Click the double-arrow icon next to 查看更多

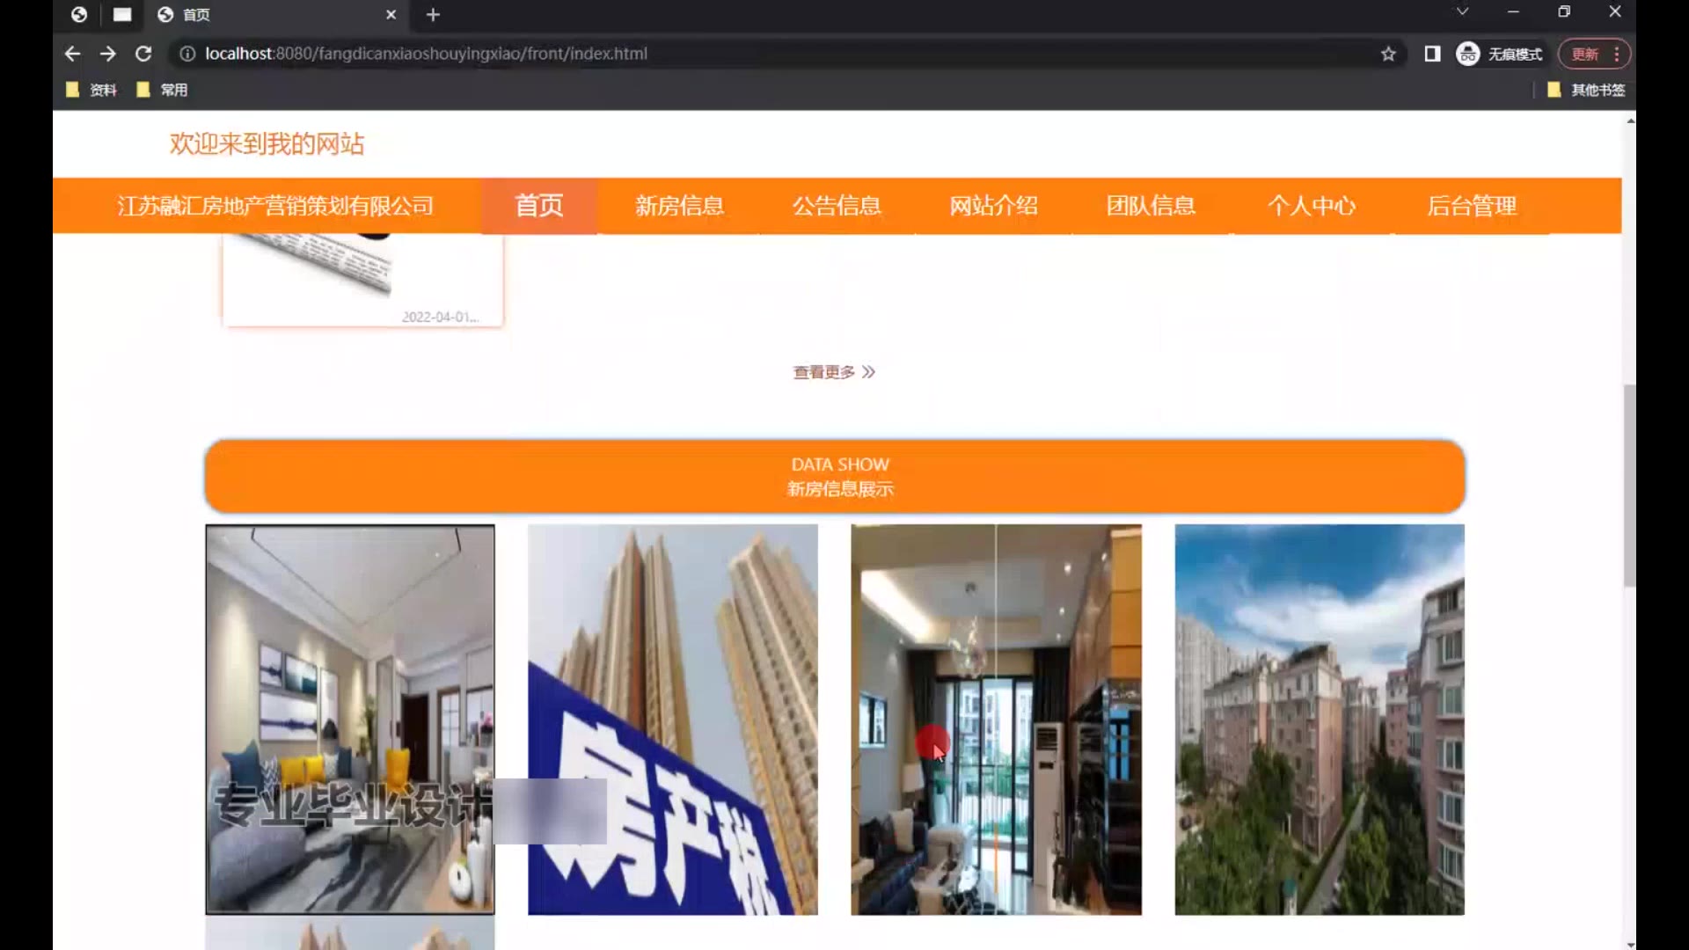coord(869,372)
